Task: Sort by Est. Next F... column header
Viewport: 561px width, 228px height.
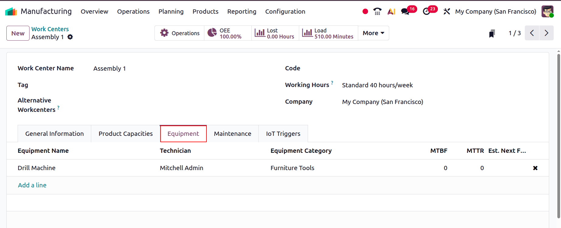Action: [507, 151]
